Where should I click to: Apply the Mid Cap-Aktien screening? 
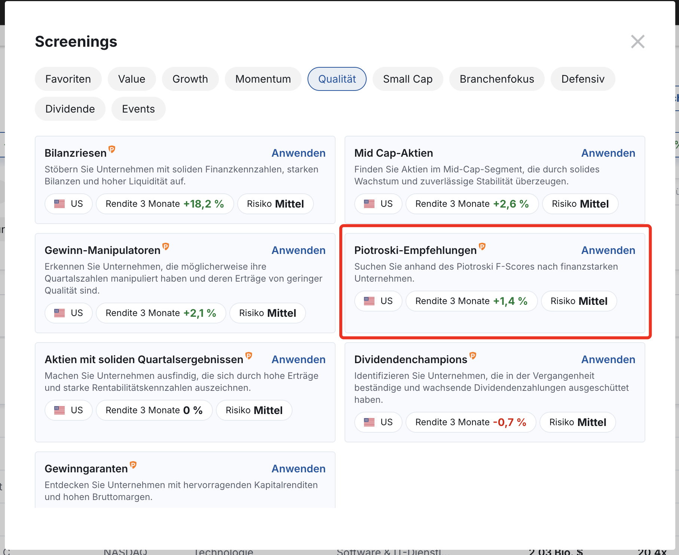click(x=608, y=153)
